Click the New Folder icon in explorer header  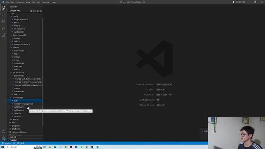click(34, 11)
